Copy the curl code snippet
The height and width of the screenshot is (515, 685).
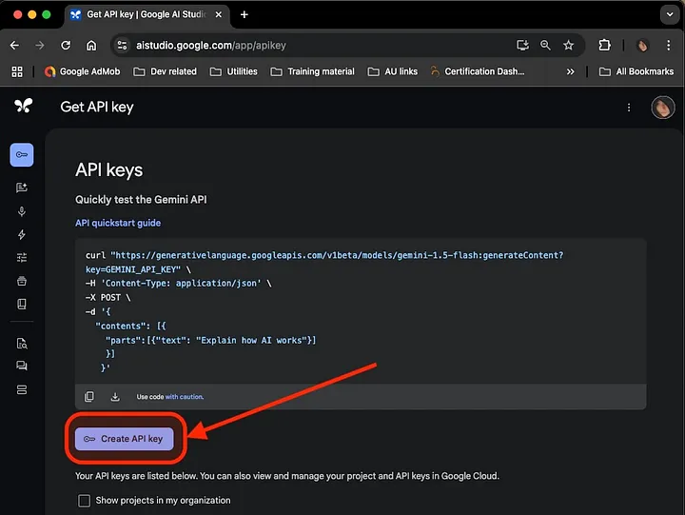click(x=89, y=397)
